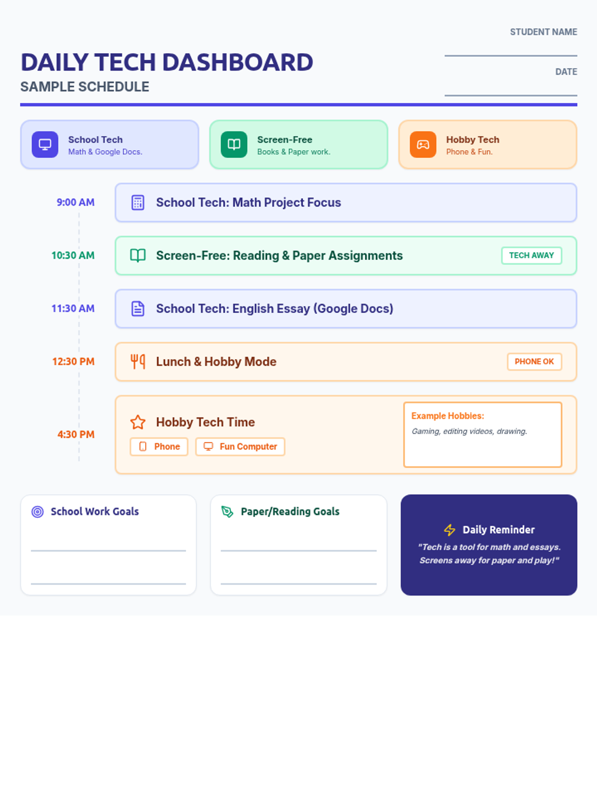
Task: Click fork and knife Lunch icon
Action: tap(138, 362)
